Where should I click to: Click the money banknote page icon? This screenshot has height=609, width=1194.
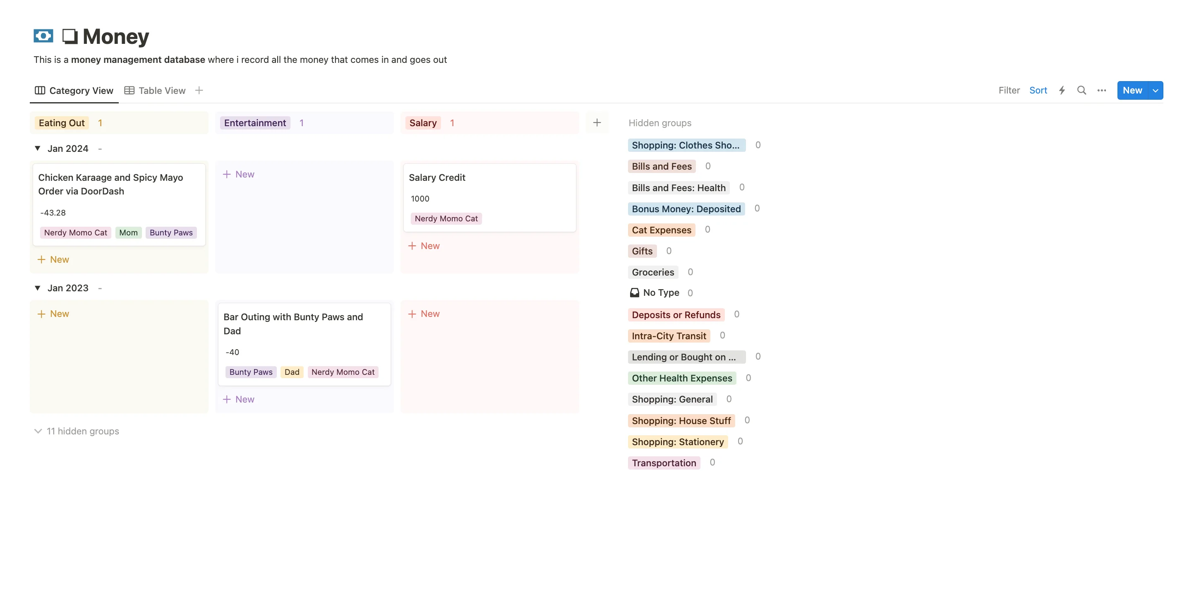pyautogui.click(x=43, y=36)
